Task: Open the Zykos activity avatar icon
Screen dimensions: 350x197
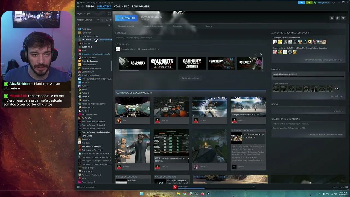Action: pyautogui.click(x=118, y=49)
